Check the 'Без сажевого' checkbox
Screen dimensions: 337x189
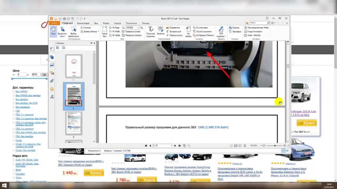pos(14,107)
